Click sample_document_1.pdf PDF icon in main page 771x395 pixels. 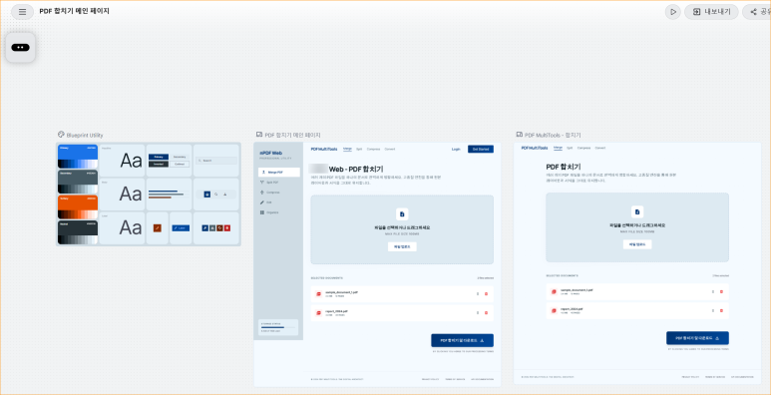coord(318,294)
